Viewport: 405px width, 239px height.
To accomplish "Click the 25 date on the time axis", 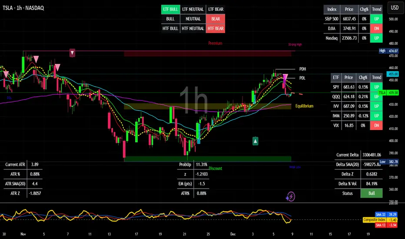I will 208,234.
